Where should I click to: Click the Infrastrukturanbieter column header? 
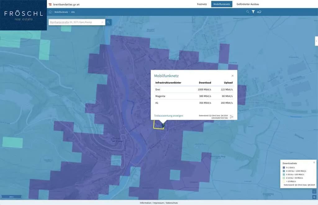click(x=168, y=83)
